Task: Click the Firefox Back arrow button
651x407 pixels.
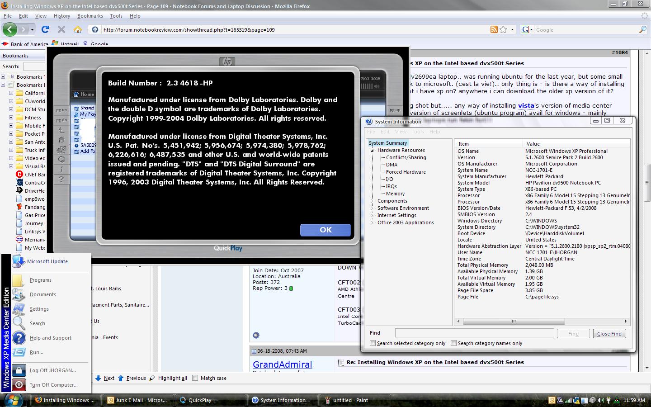Action: pyautogui.click(x=10, y=29)
